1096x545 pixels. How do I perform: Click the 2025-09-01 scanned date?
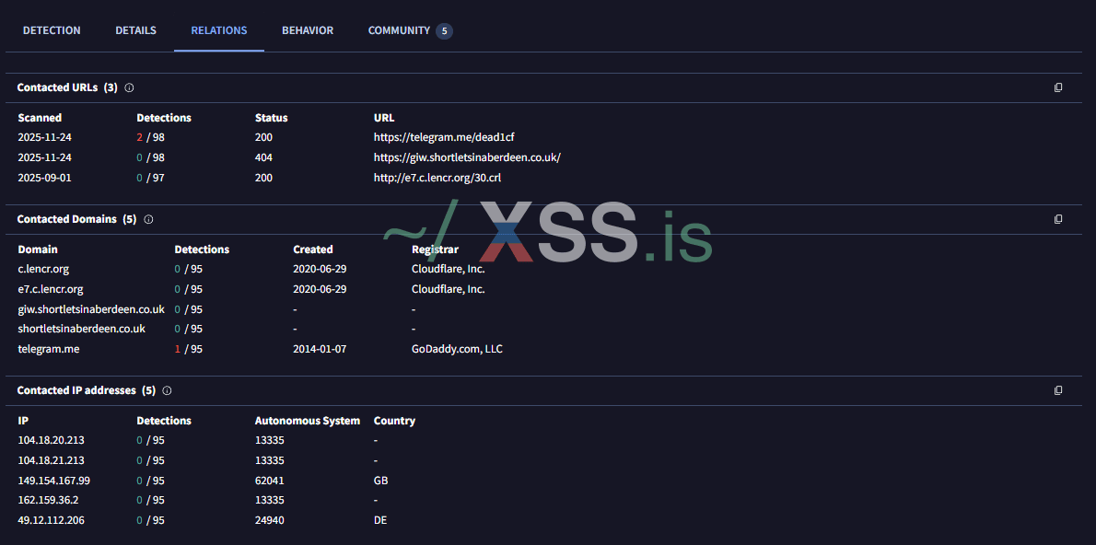click(x=45, y=179)
